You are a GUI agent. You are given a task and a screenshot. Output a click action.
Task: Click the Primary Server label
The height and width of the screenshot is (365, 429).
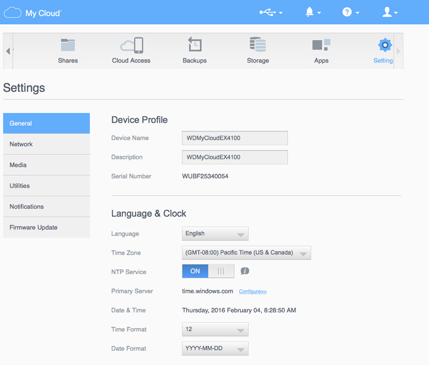132,291
